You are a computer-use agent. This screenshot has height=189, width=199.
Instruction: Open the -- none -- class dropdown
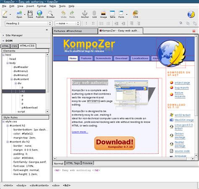(x=68, y=23)
